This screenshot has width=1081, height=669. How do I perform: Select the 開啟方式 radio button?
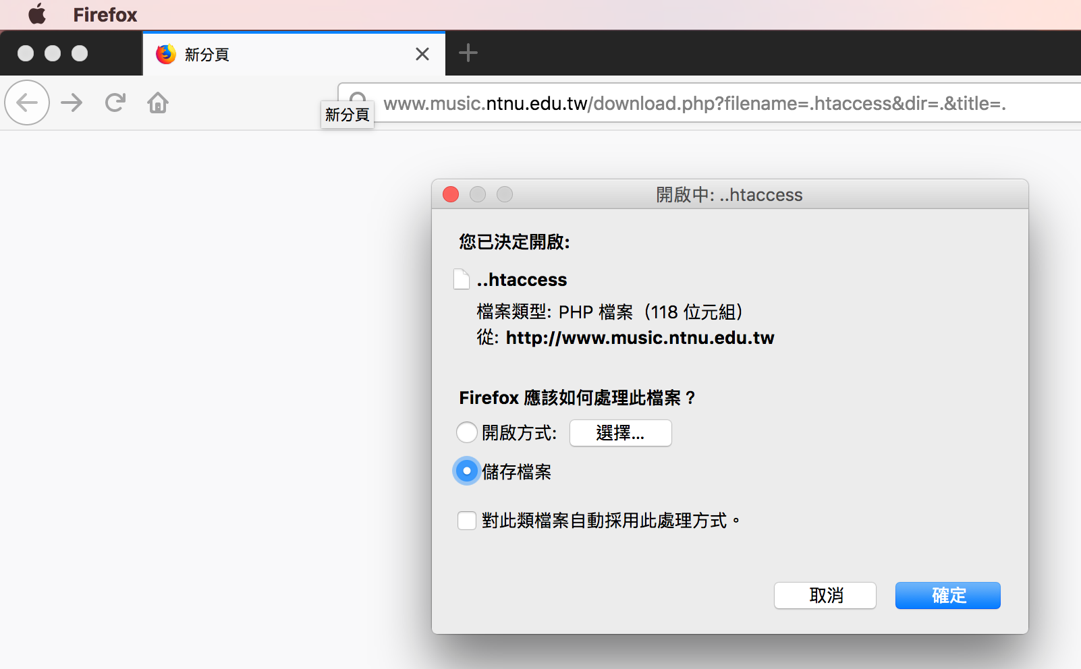pyautogui.click(x=467, y=432)
